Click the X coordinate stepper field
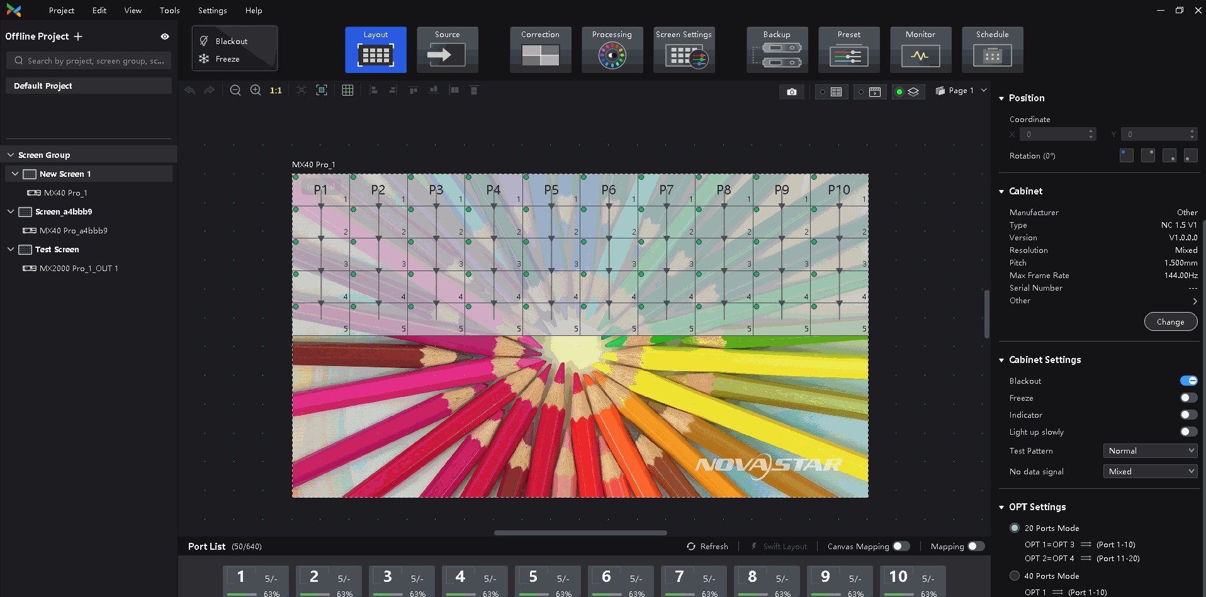This screenshot has width=1206, height=597. tap(1058, 134)
